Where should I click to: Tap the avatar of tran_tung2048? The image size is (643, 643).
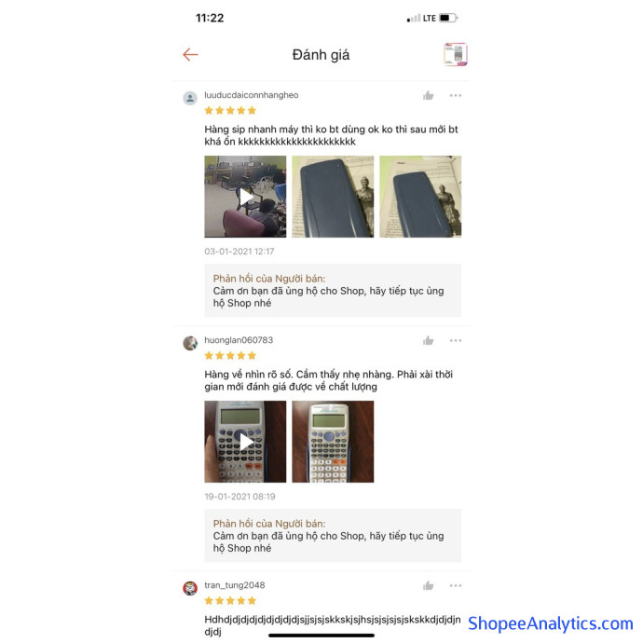pyautogui.click(x=190, y=588)
